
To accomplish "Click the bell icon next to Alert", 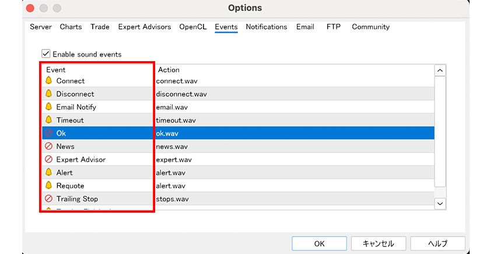I will 49,172.
